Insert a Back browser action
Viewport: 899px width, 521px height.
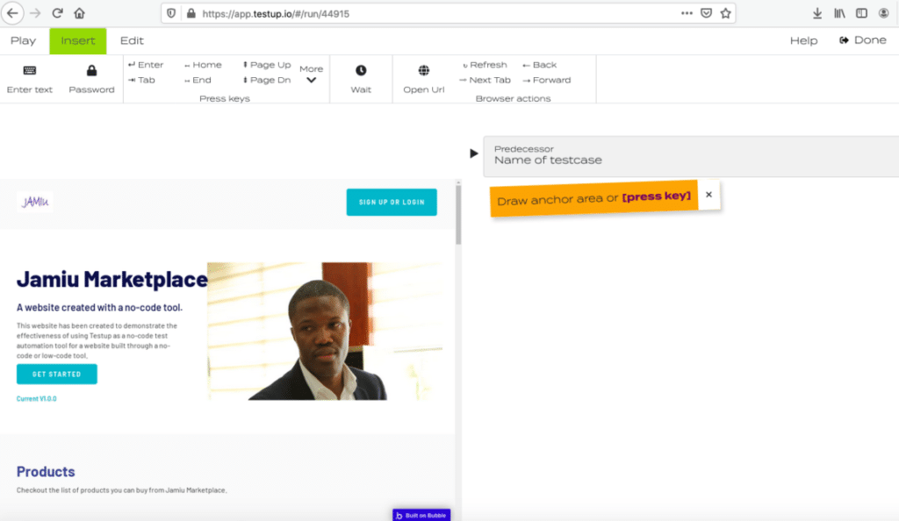[540, 65]
